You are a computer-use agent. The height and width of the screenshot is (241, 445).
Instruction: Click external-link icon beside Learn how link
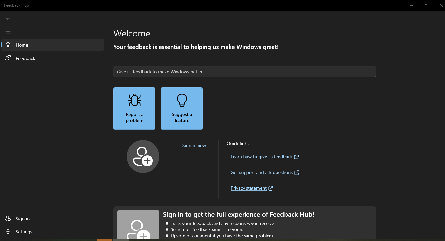pos(296,157)
